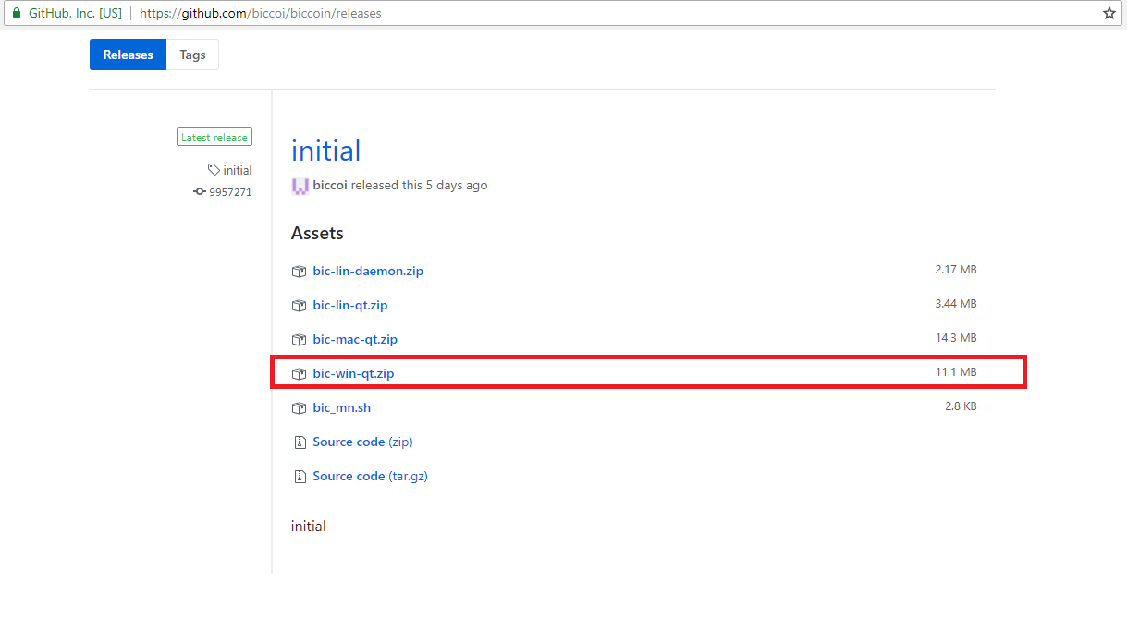Click the file icon beside Source code (tar.gz)
1127x618 pixels.
point(299,477)
